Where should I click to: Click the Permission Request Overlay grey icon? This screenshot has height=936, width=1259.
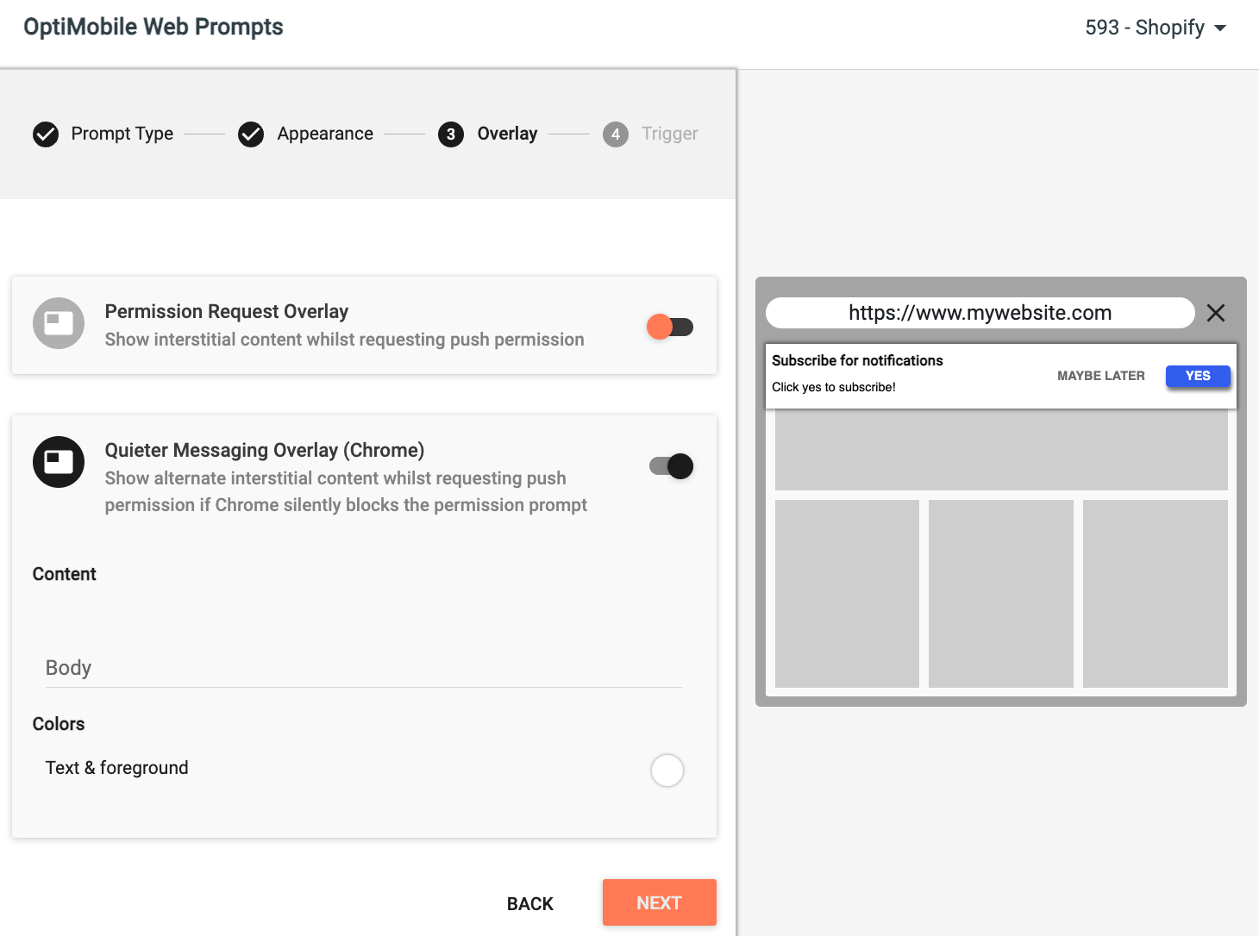[59, 323]
